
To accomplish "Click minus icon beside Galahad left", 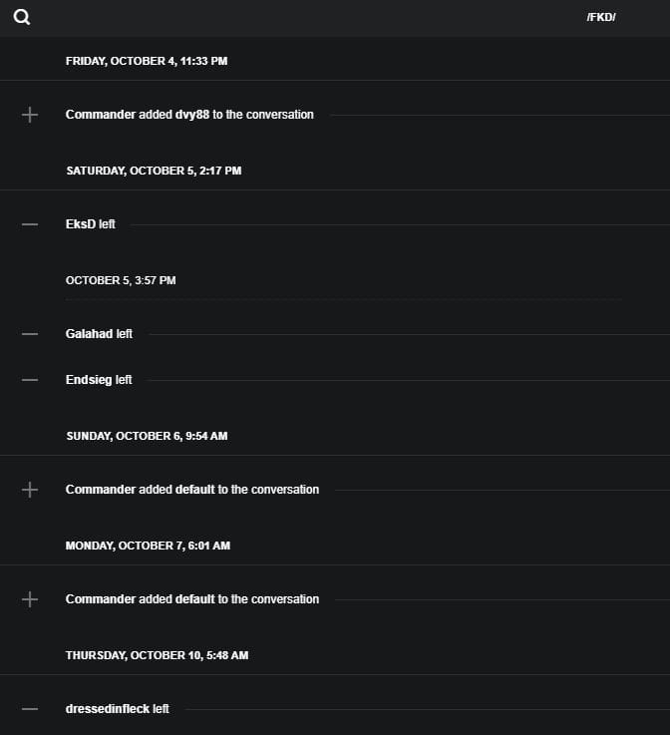I will pyautogui.click(x=30, y=334).
